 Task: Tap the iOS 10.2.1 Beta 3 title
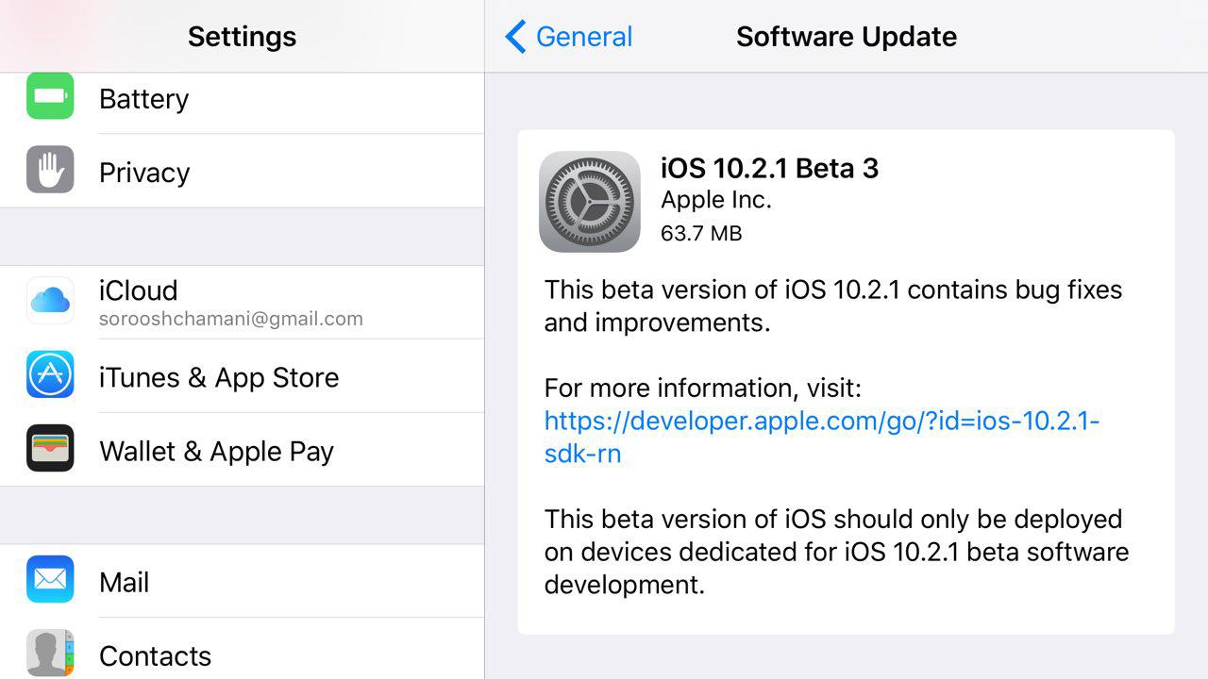point(769,168)
